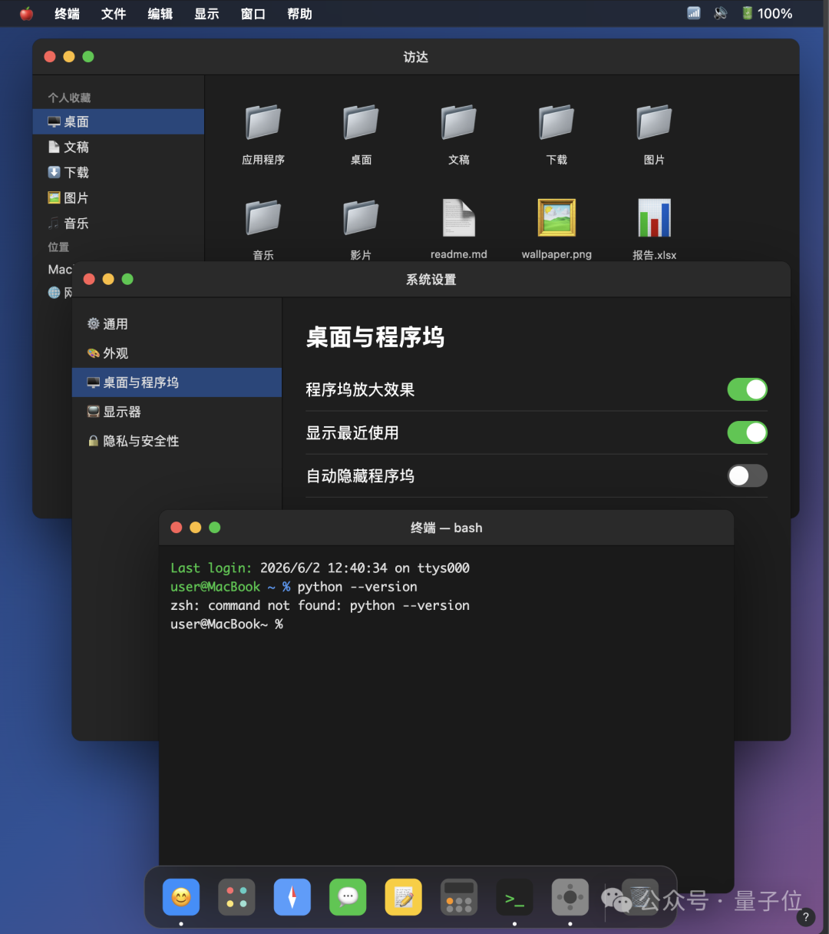829x934 pixels.
Task: Open the 显示 menu in menu bar
Action: click(206, 14)
